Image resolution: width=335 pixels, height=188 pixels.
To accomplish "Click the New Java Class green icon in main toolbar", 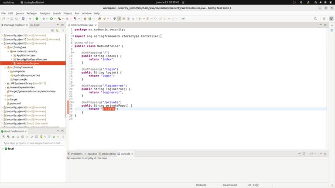I will [x=90, y=19].
